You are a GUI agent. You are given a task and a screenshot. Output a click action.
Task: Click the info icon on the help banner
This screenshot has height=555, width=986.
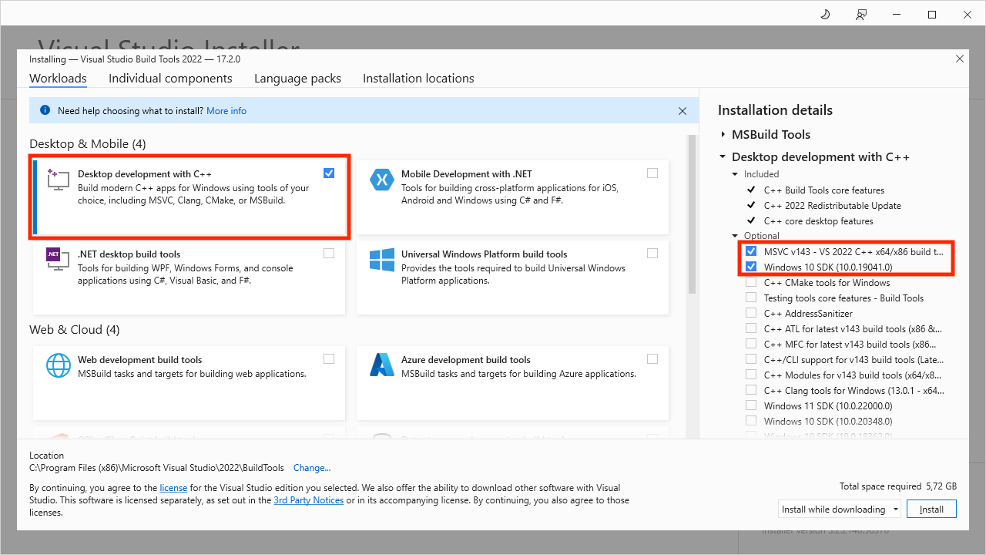click(45, 110)
